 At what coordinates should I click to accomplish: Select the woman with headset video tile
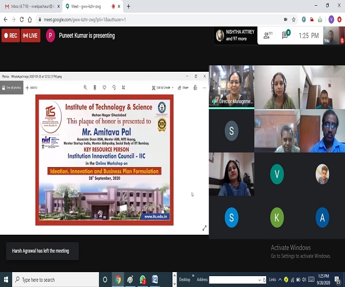pyautogui.click(x=277, y=87)
